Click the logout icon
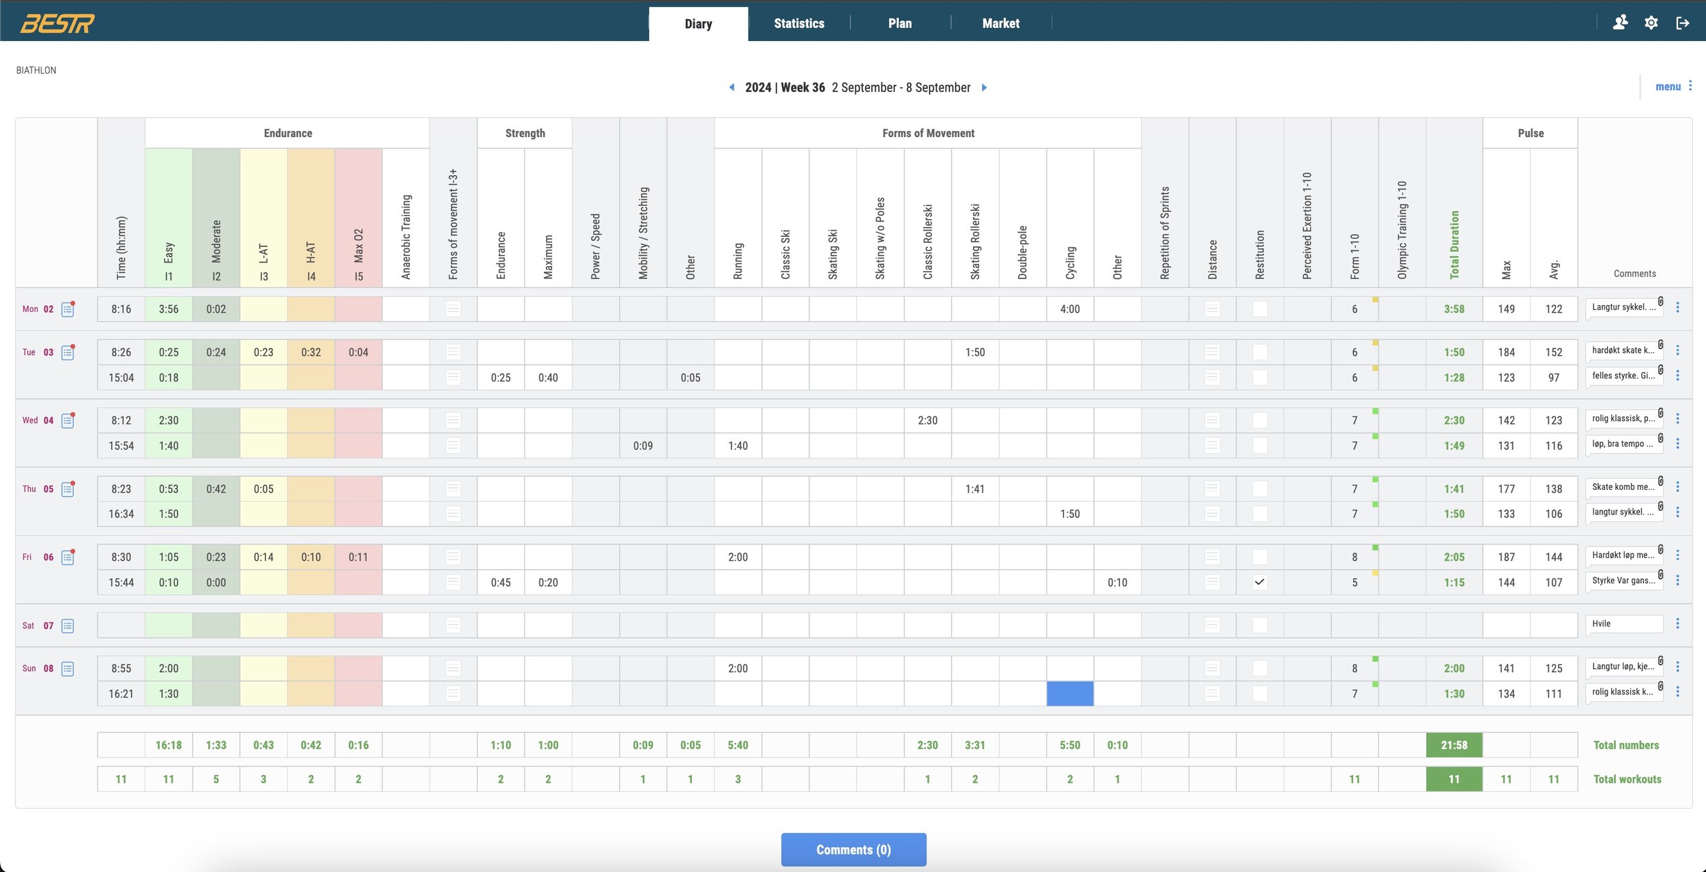The width and height of the screenshot is (1706, 872). (x=1683, y=23)
